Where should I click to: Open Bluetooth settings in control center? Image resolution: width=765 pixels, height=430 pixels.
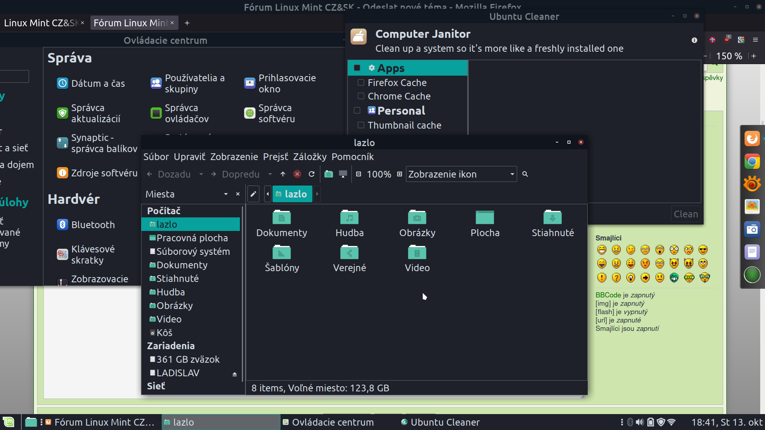[92, 225]
